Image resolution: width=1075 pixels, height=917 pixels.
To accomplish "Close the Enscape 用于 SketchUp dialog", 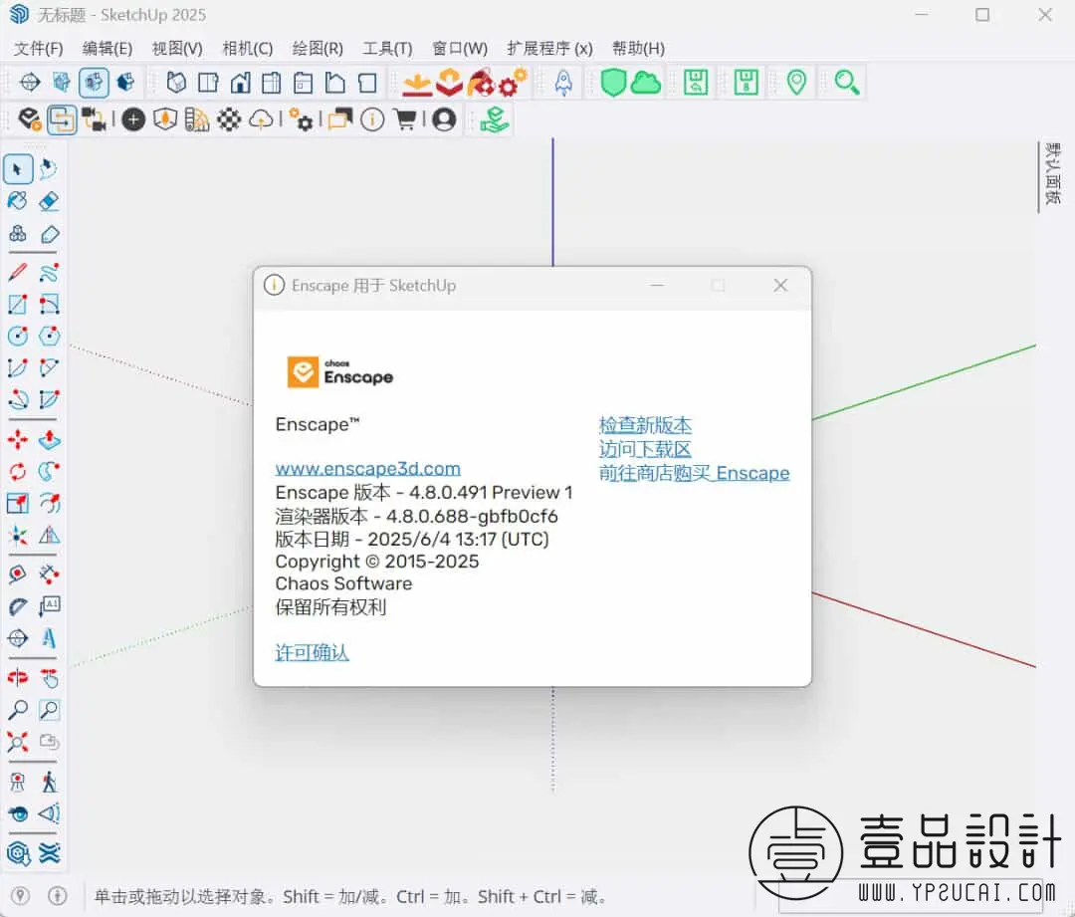I will click(780, 286).
